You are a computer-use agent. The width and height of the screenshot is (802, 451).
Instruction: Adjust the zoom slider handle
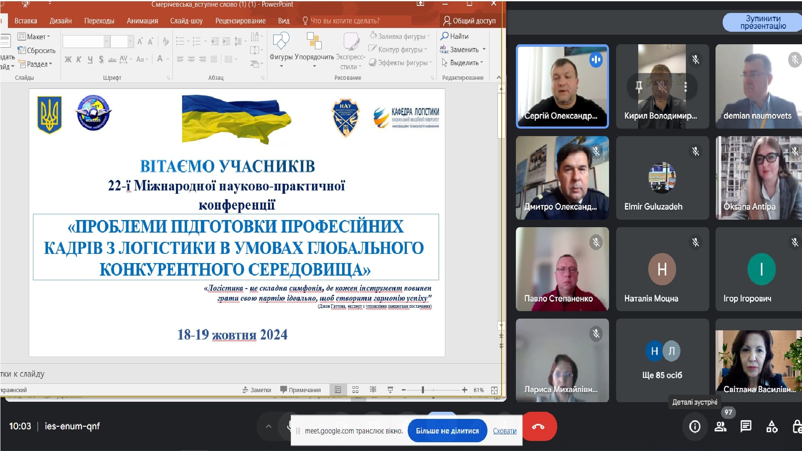(x=423, y=390)
